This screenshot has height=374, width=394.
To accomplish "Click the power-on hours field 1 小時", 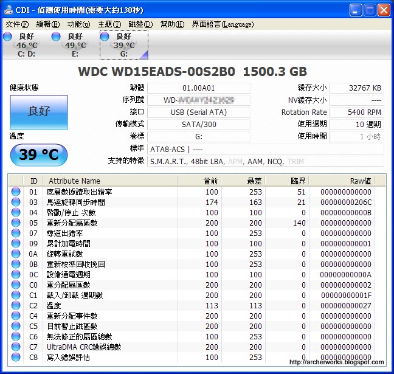I will click(357, 137).
